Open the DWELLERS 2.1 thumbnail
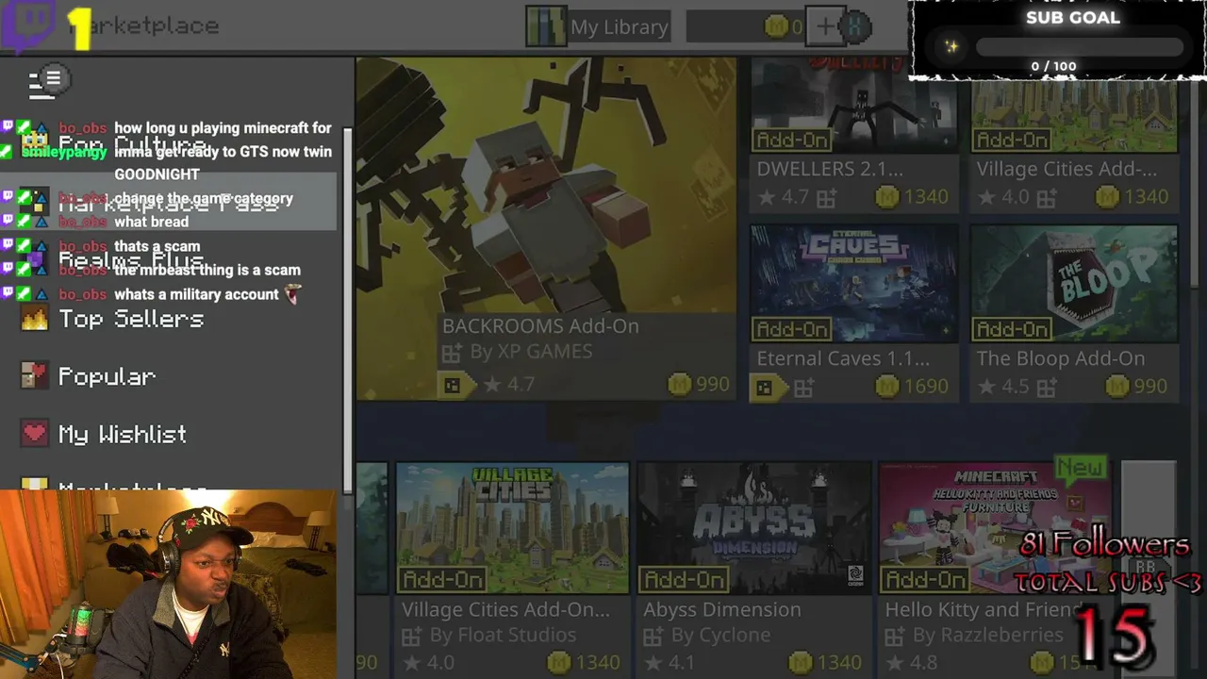The width and height of the screenshot is (1207, 679). pos(853,105)
